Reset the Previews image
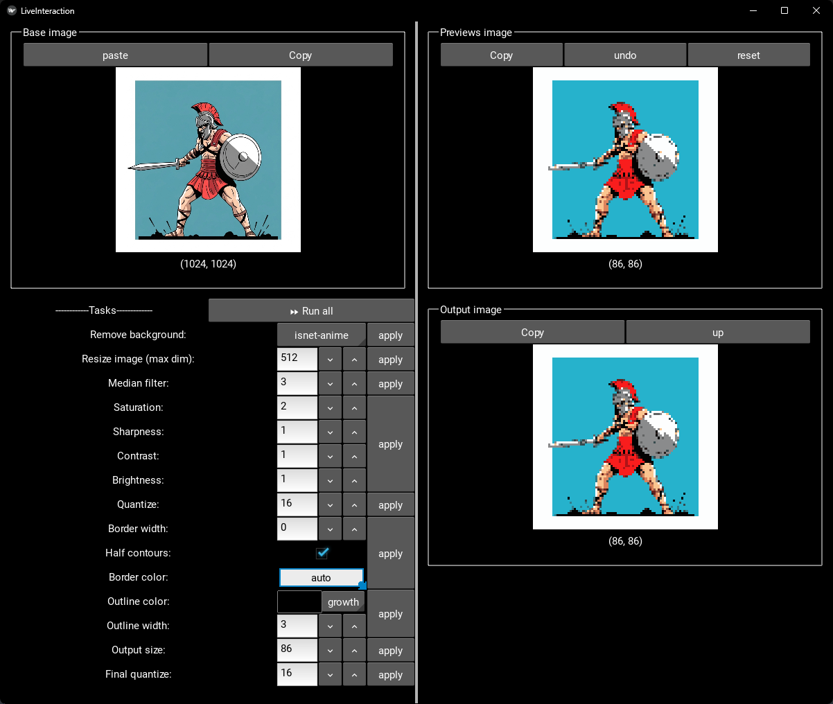Screen dimensions: 833x704 [748, 55]
